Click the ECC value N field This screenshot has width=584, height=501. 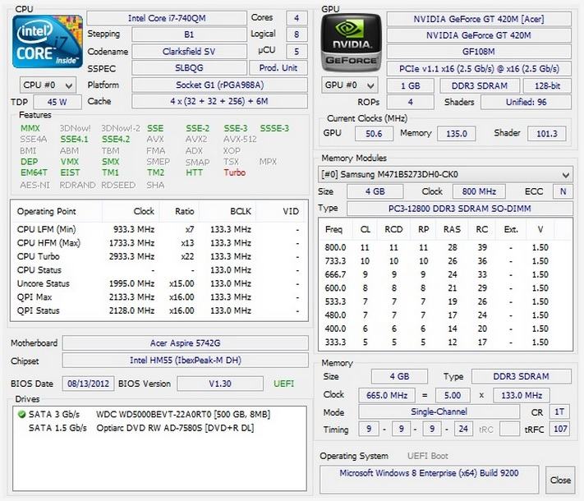coord(563,191)
